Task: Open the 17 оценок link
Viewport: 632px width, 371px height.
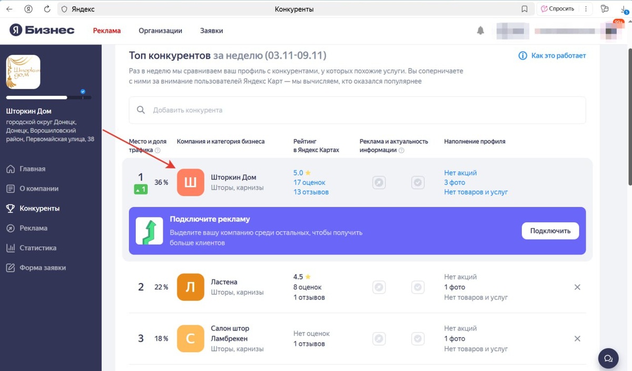Action: (x=309, y=182)
